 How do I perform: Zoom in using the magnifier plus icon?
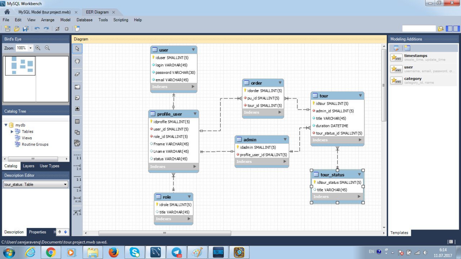[x=38, y=48]
